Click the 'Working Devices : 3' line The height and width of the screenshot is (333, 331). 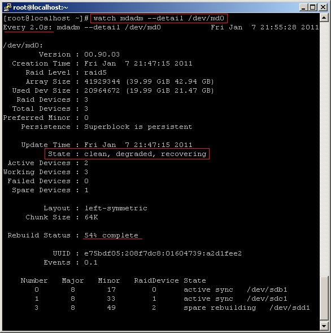point(46,172)
